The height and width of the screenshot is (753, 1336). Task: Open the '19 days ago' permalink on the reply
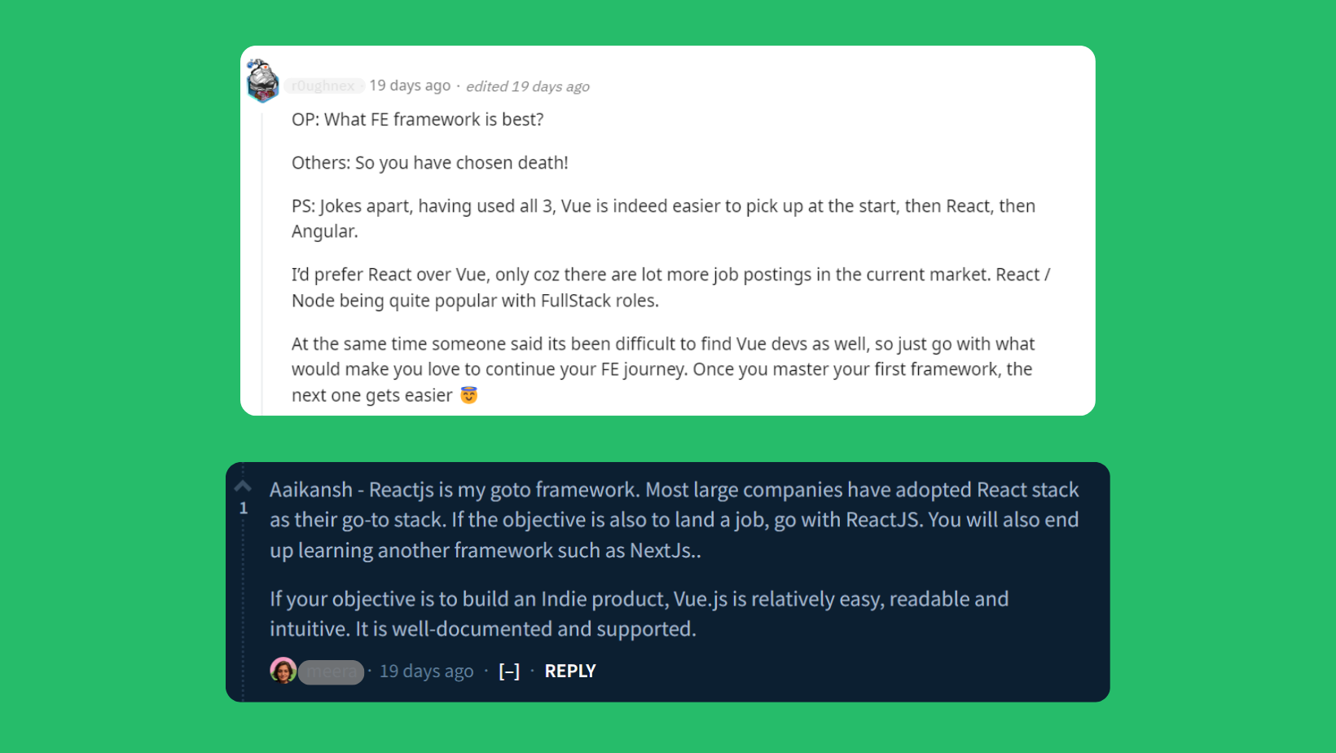pos(426,671)
